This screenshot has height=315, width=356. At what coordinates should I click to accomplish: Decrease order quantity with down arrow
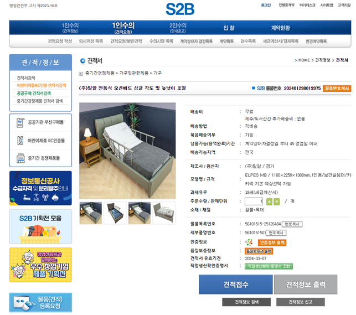(x=277, y=202)
